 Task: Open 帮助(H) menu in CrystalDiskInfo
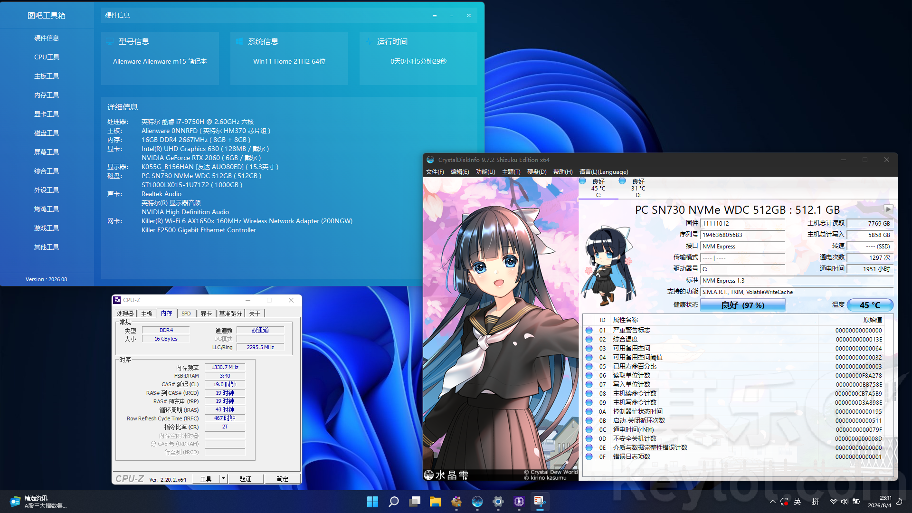(563, 172)
